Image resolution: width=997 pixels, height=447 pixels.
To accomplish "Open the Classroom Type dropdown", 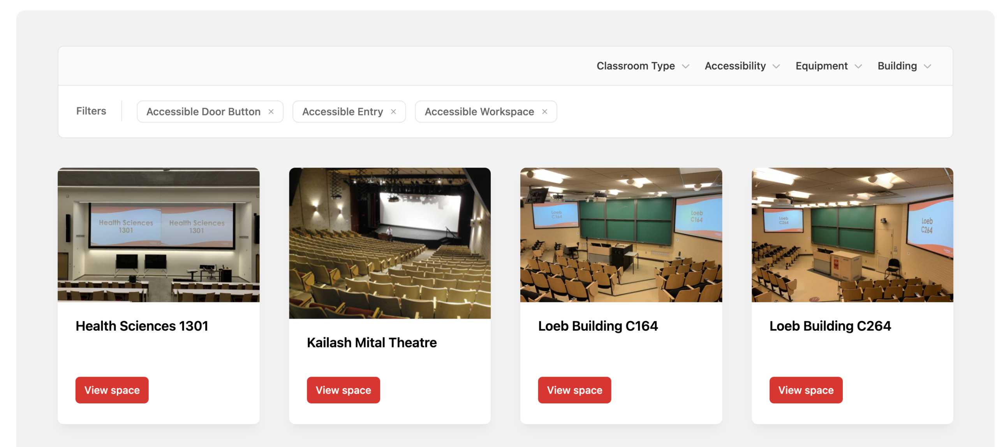I will [x=643, y=66].
